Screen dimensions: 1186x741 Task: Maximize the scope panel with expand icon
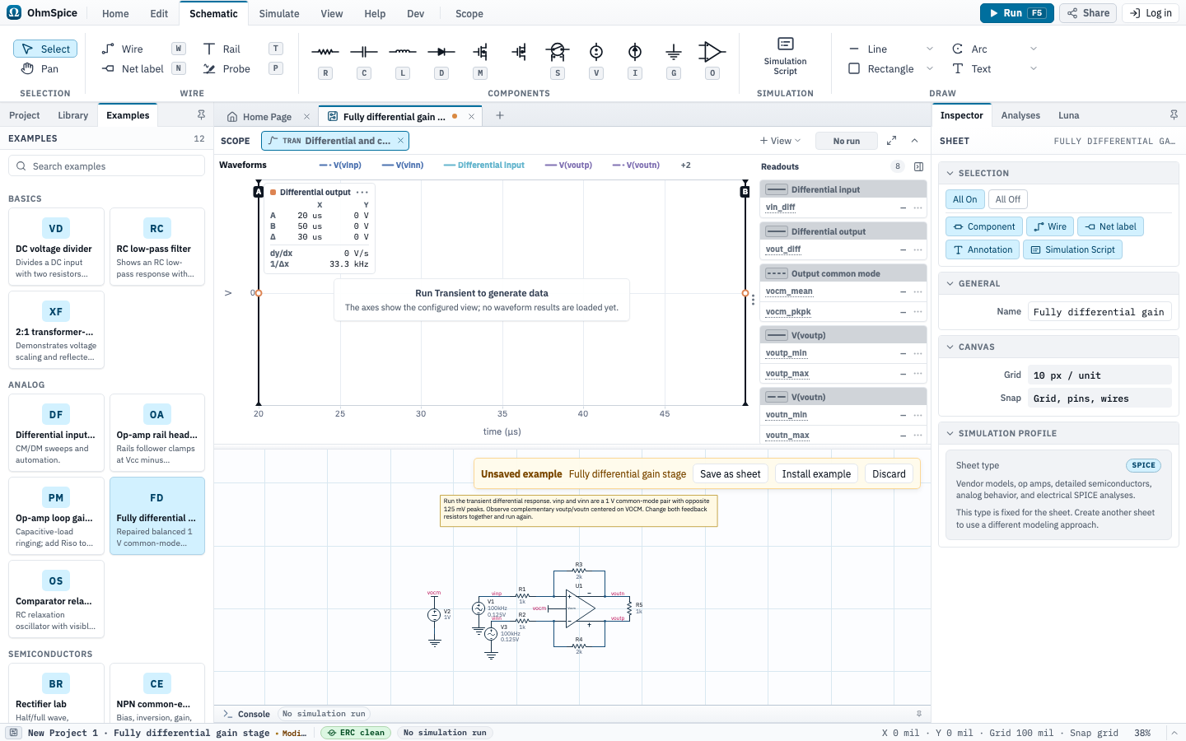point(891,141)
